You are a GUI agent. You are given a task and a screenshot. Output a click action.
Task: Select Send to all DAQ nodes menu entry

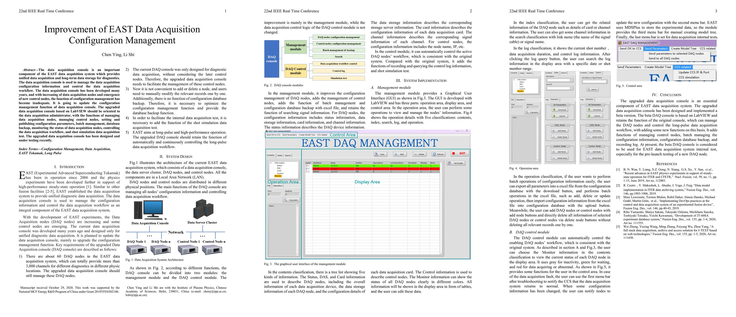tap(664, 58)
